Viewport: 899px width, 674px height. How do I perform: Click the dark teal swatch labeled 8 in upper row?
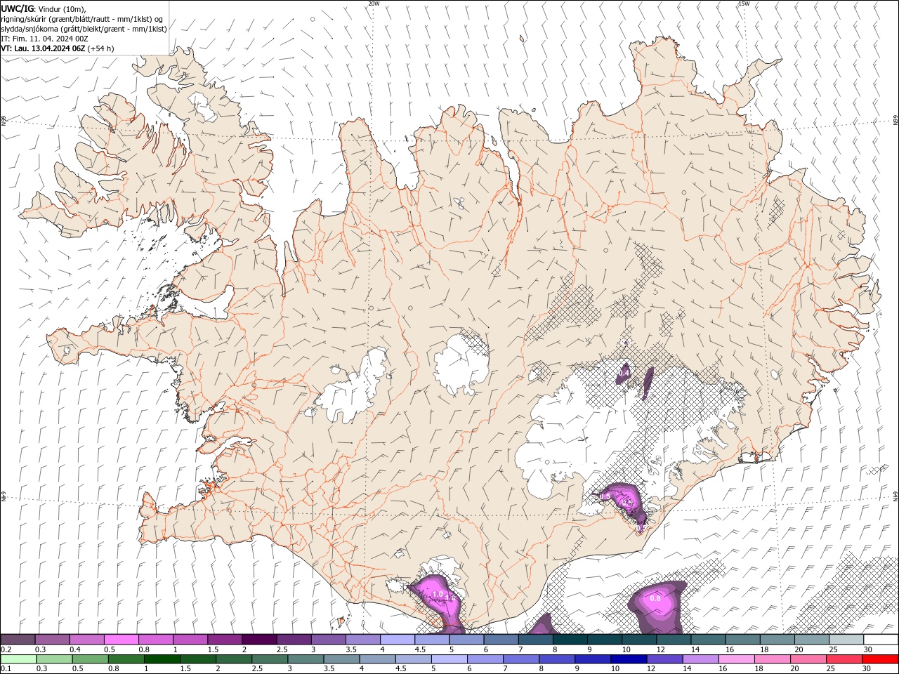point(570,640)
